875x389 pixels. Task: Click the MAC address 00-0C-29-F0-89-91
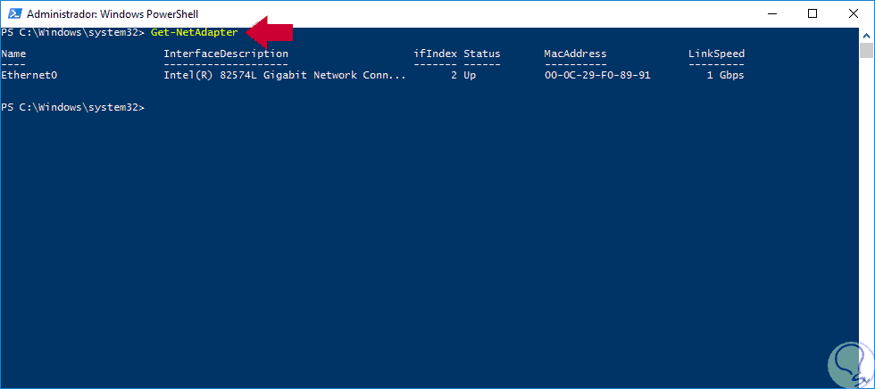[597, 75]
